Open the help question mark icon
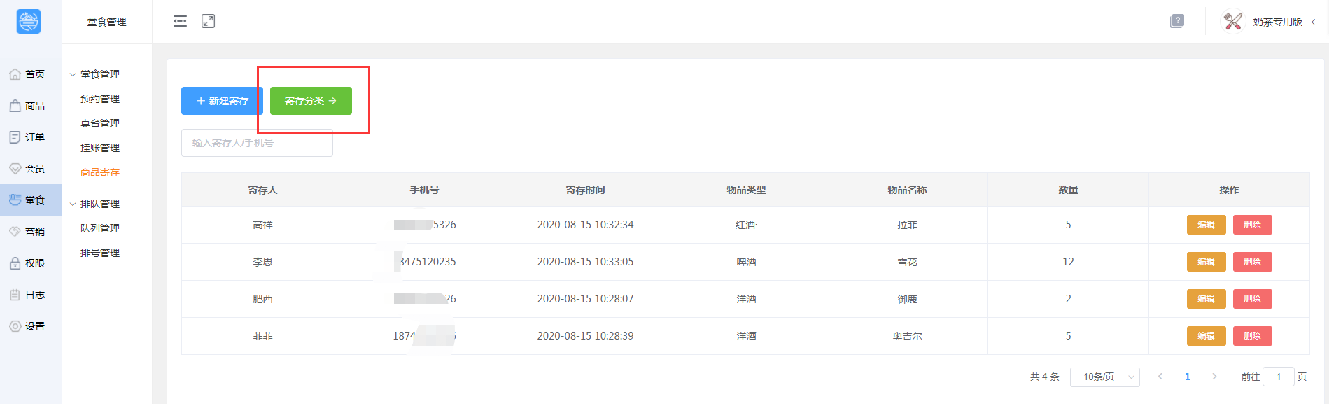This screenshot has width=1329, height=404. [1177, 21]
